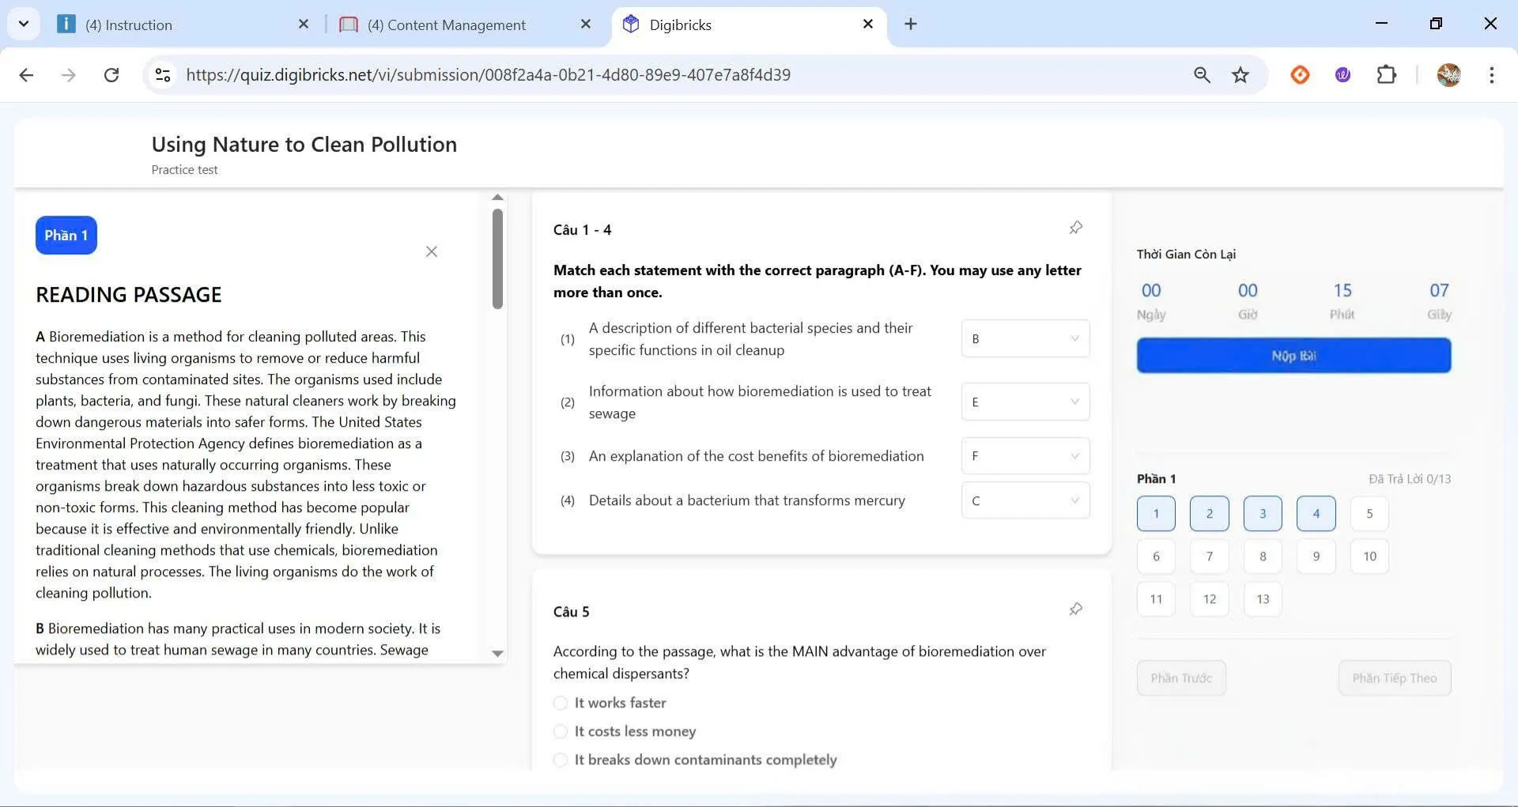Click the pin icon for Câu 5
The width and height of the screenshot is (1518, 807).
[x=1075, y=609]
